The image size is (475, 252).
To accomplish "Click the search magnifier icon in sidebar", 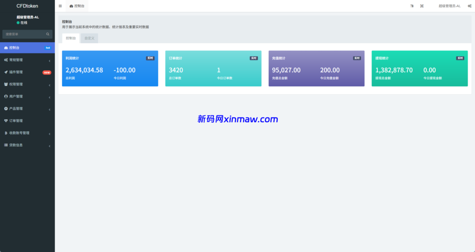I will 48,34.
